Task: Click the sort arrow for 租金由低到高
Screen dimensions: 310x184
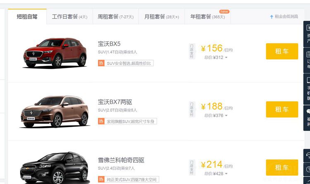Action: point(272,17)
